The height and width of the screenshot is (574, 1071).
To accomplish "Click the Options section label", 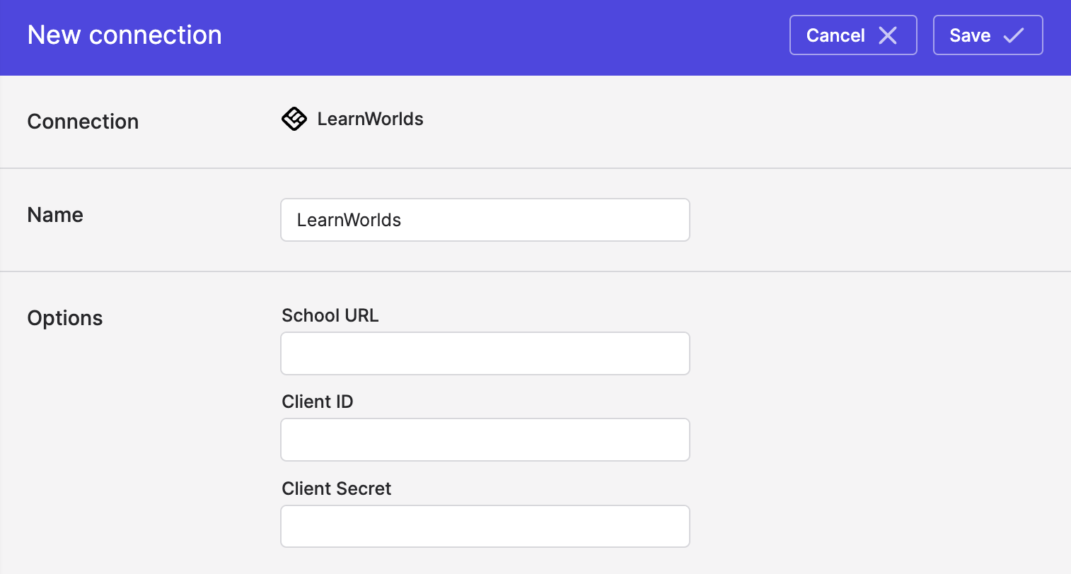I will 65,318.
